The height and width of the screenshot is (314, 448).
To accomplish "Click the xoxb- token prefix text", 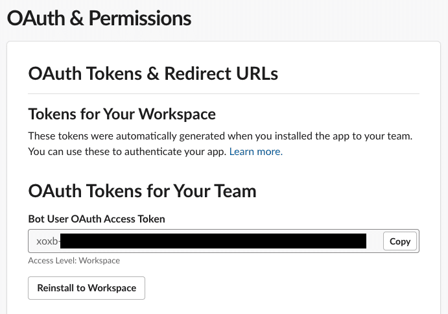I will click(x=47, y=241).
